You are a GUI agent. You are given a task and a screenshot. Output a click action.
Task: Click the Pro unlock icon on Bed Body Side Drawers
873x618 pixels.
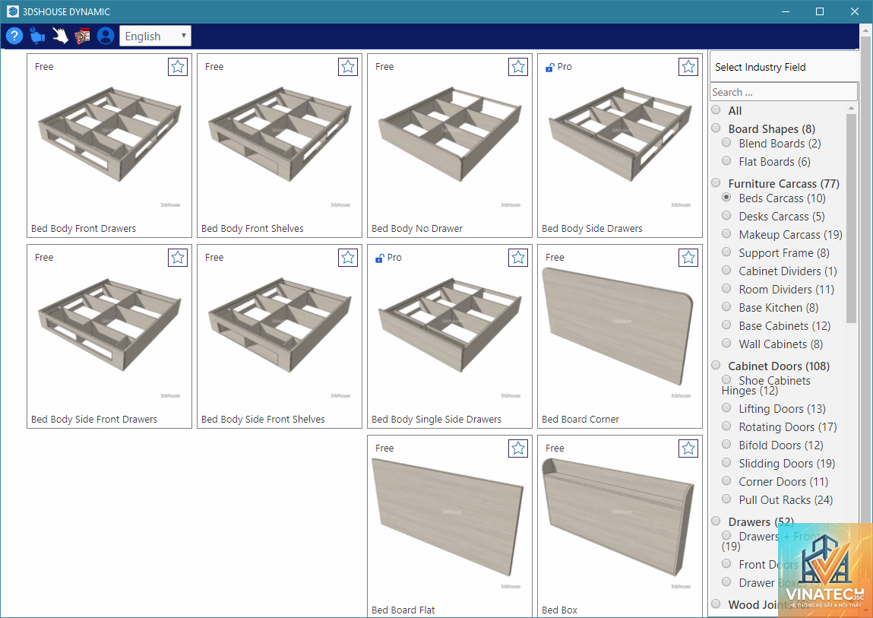549,68
